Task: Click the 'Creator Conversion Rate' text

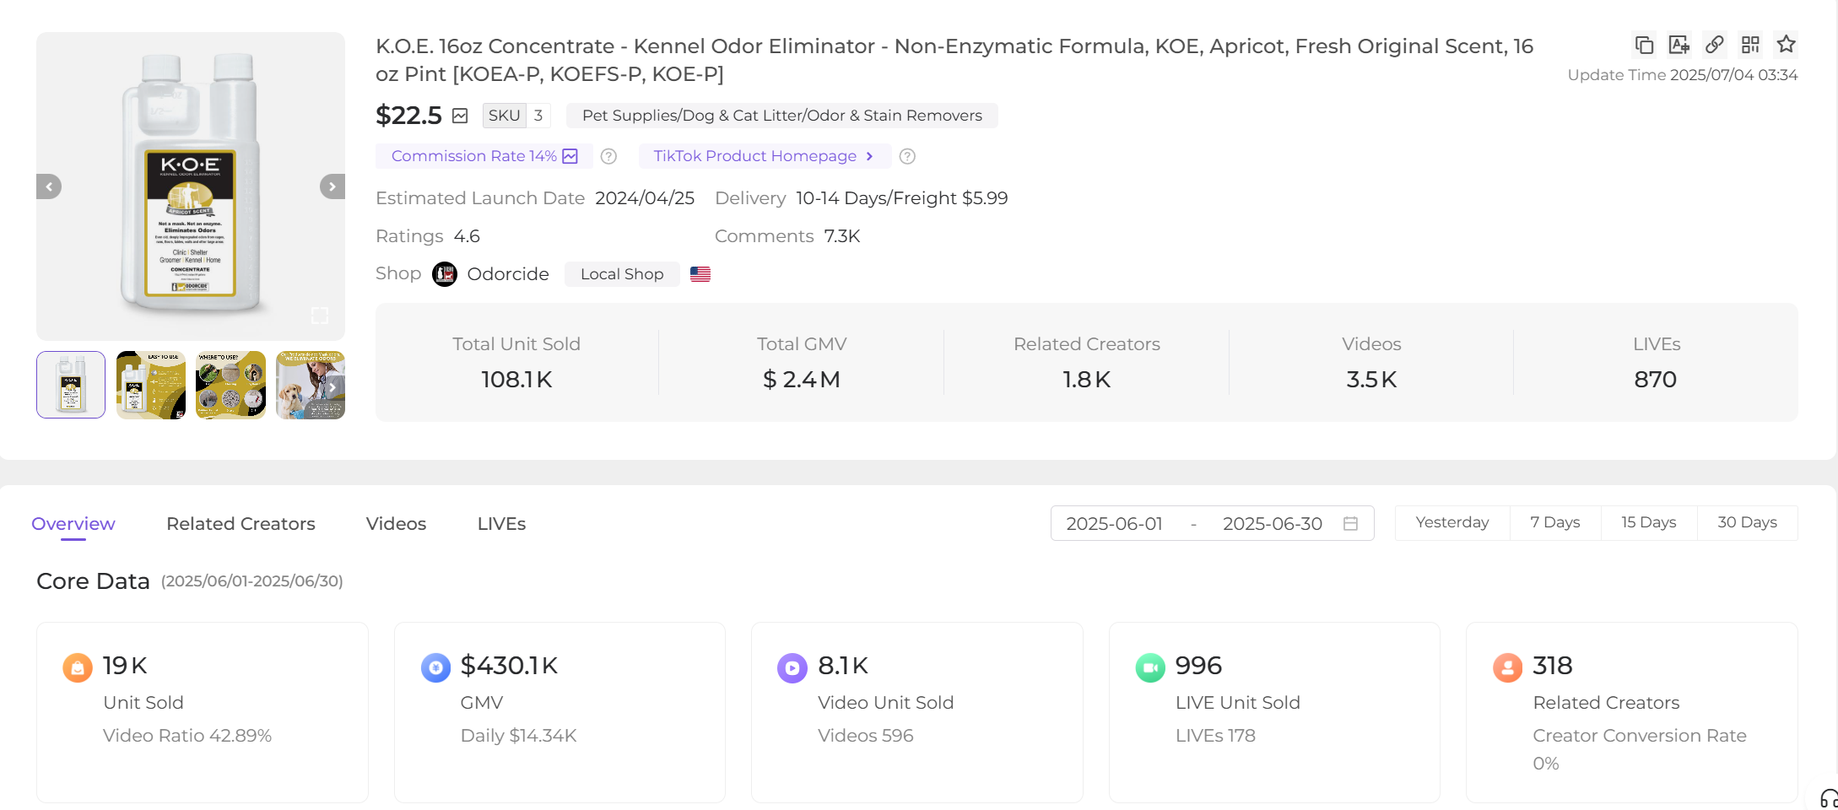Action: [1640, 736]
